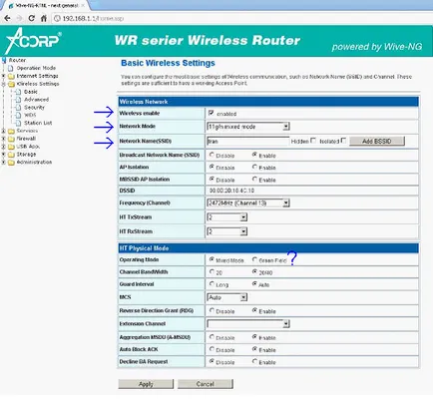Viewport: 433px width, 406px height.
Task: Click the browser home icon
Action: click(44, 18)
